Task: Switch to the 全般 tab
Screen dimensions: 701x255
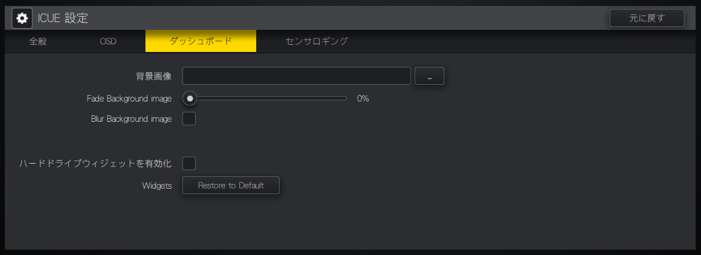Action: pos(38,41)
